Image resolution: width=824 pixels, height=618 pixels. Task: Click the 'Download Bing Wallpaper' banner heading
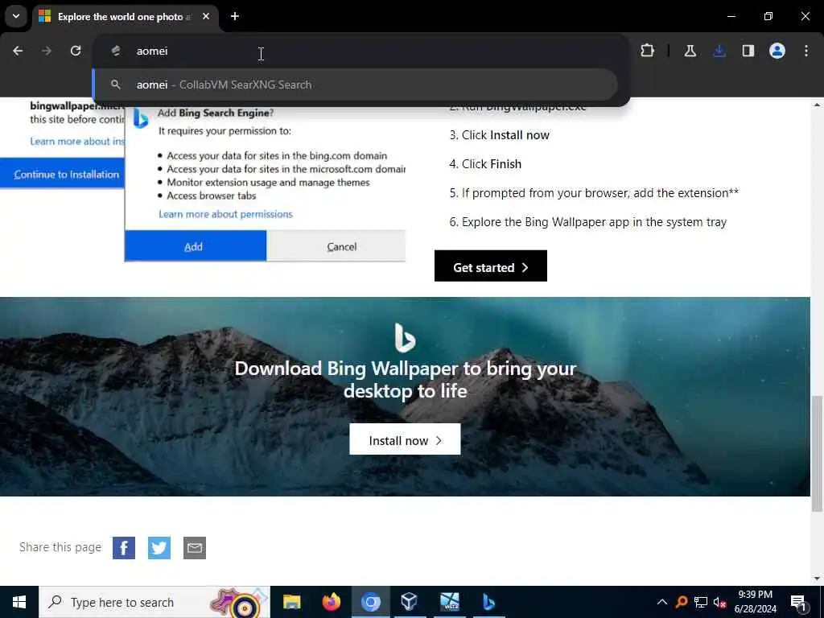point(406,380)
